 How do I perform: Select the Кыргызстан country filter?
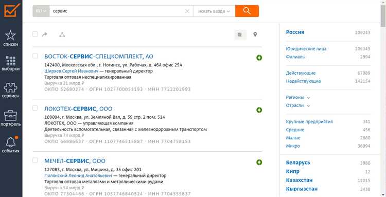tap(302, 189)
